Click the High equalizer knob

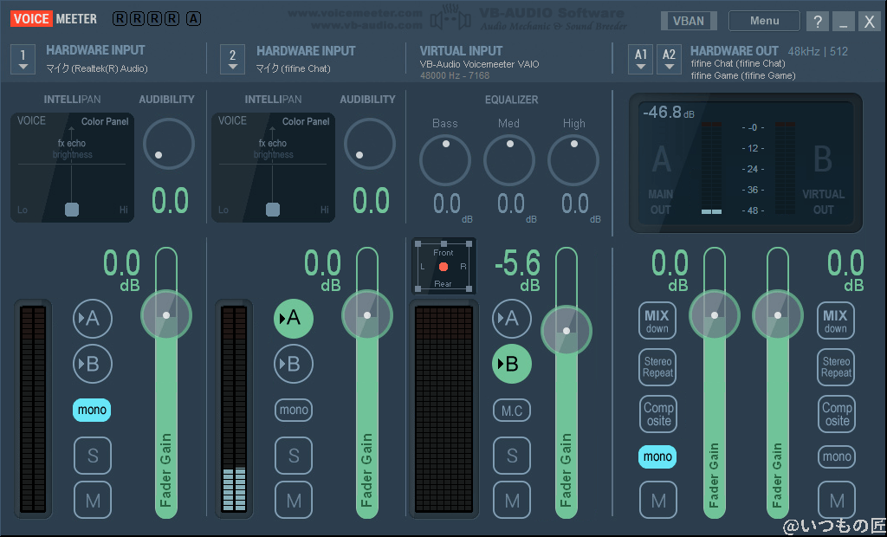pyautogui.click(x=573, y=160)
